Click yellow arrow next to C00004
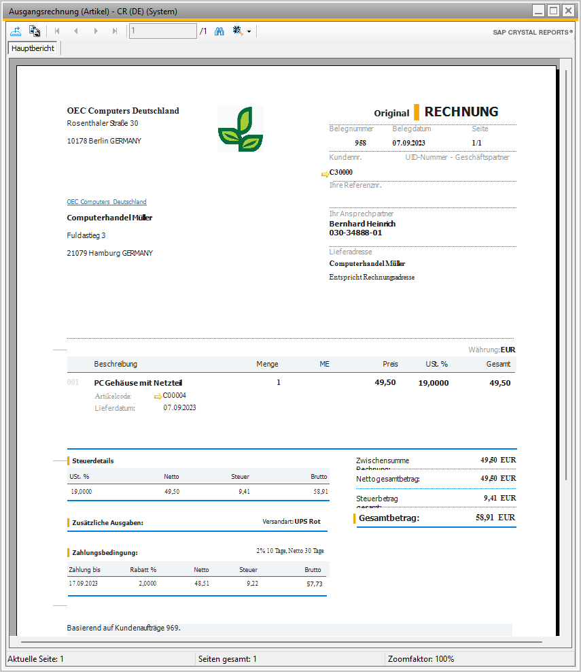This screenshot has height=672, width=581. coord(158,397)
